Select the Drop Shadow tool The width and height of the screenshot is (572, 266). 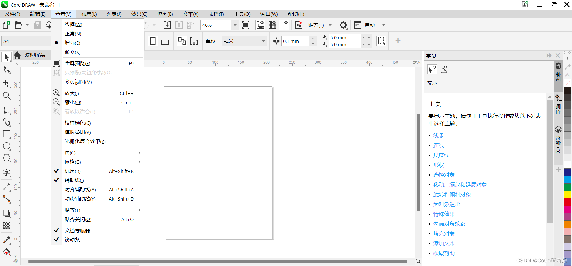point(7,213)
